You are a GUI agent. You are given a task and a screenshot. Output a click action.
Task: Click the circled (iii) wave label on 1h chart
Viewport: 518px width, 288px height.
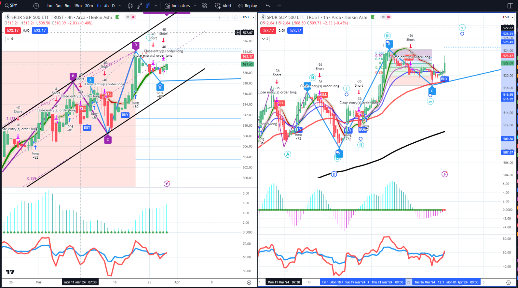pos(388,36)
